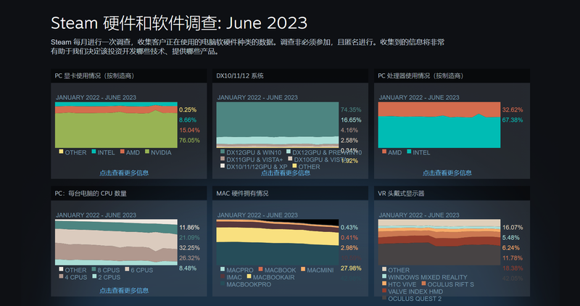580x306 pixels.
Task: Click the 'PC 处理器使用情况（按制造商）' panel header
Action: click(452, 76)
